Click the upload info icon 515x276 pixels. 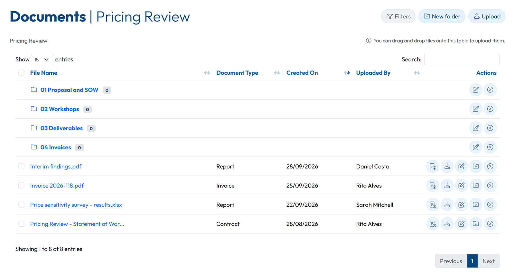tap(369, 41)
